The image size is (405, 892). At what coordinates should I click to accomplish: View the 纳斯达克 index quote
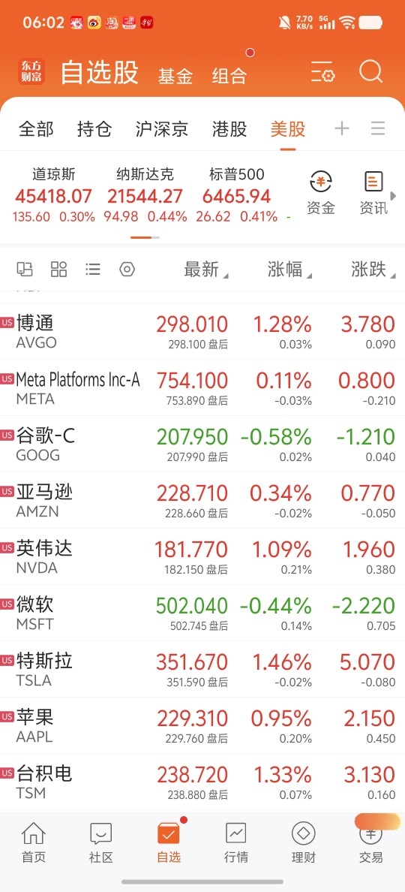click(145, 194)
